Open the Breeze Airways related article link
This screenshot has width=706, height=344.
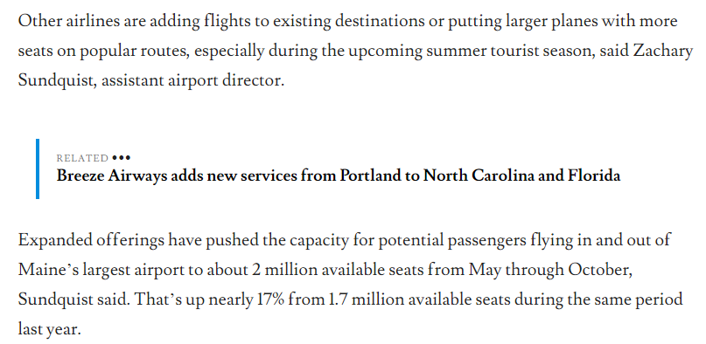[x=339, y=175]
